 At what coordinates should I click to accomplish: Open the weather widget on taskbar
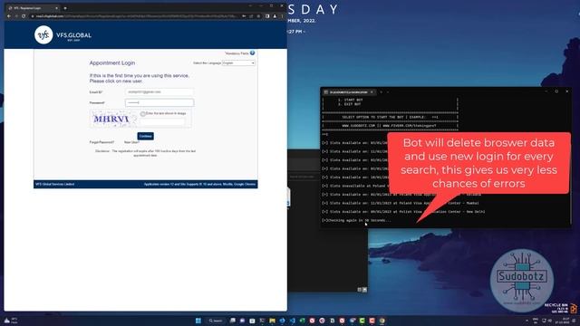(10, 321)
